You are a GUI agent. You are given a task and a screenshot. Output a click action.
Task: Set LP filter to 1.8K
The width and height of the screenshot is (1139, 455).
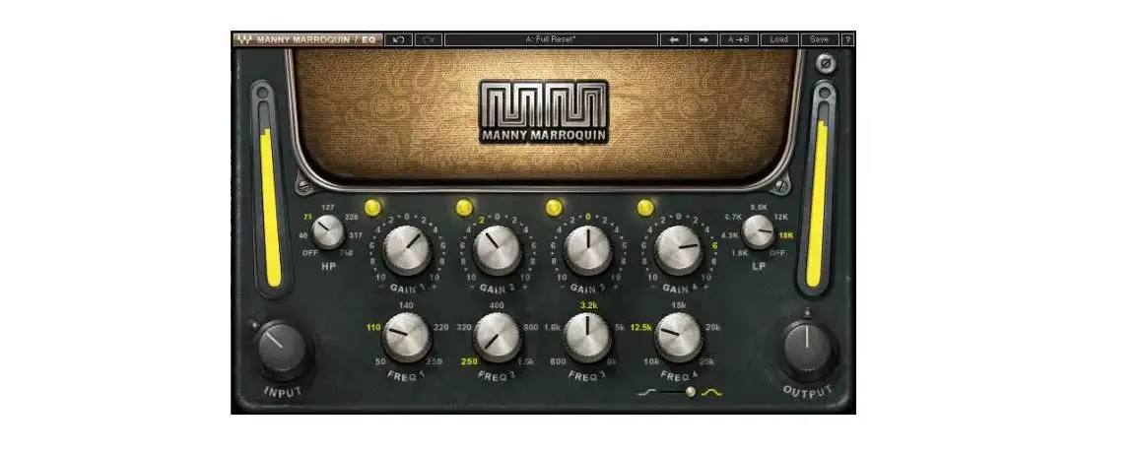(x=740, y=253)
